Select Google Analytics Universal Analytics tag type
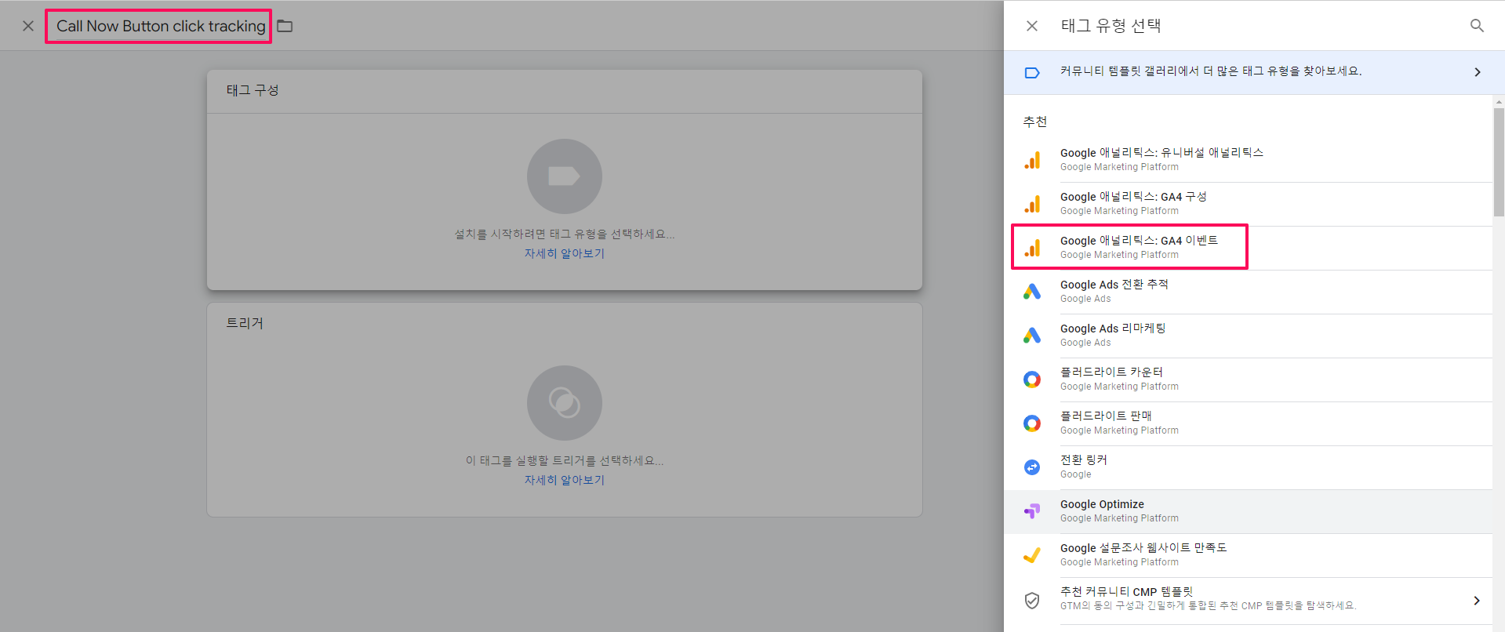 point(1249,160)
